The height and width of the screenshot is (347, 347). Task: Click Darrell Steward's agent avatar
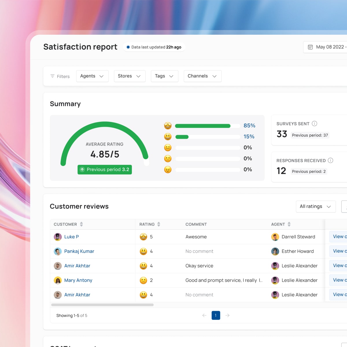tap(275, 237)
